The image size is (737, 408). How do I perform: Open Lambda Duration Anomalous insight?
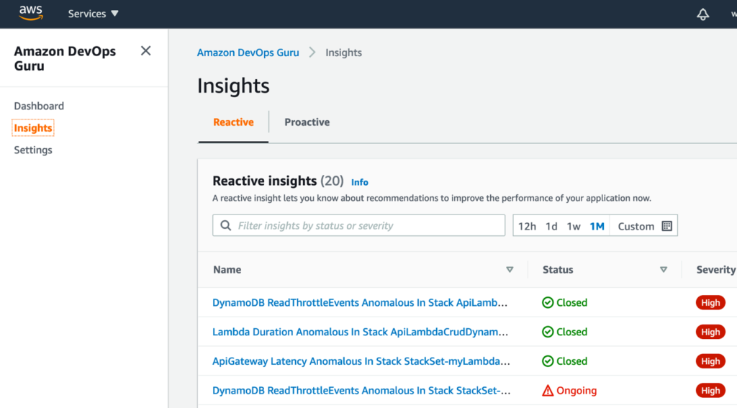click(x=360, y=332)
